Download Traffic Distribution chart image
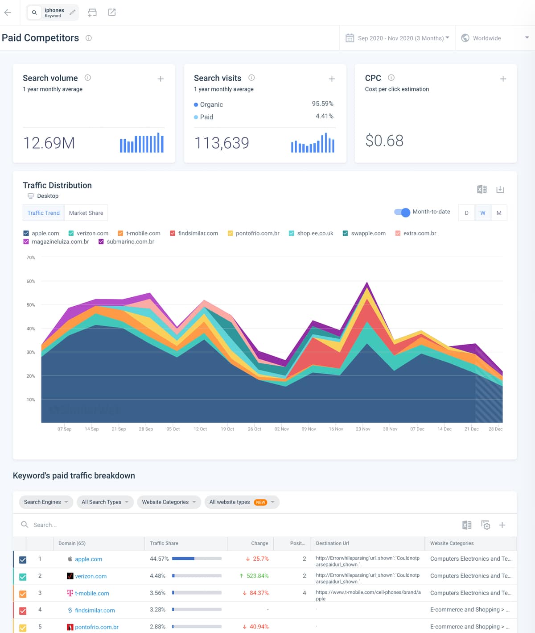 [500, 189]
